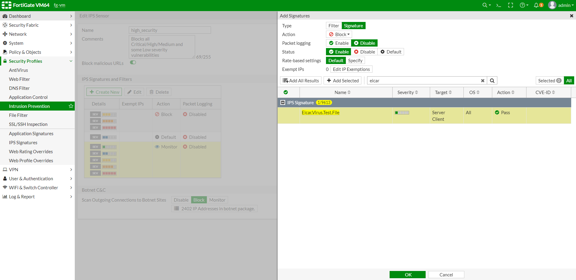The width and height of the screenshot is (576, 280).
Task: Sort by OS column arrows
Action: coord(478,93)
